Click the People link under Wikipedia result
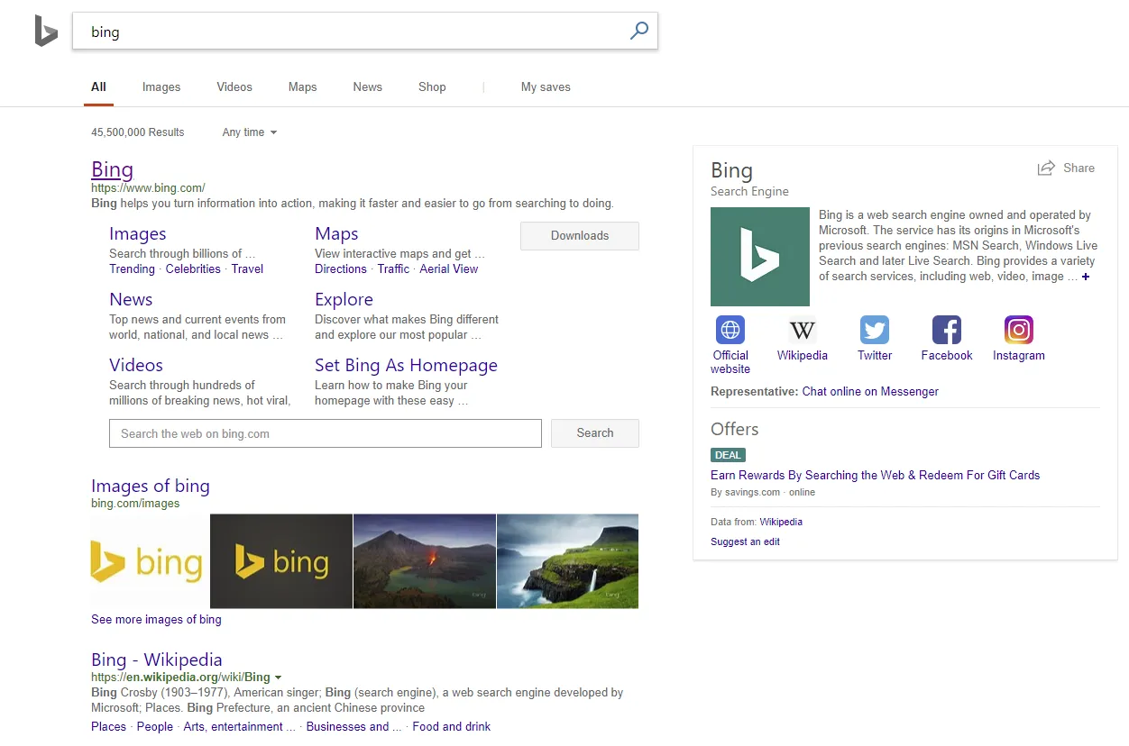1129x746 pixels. (x=155, y=727)
